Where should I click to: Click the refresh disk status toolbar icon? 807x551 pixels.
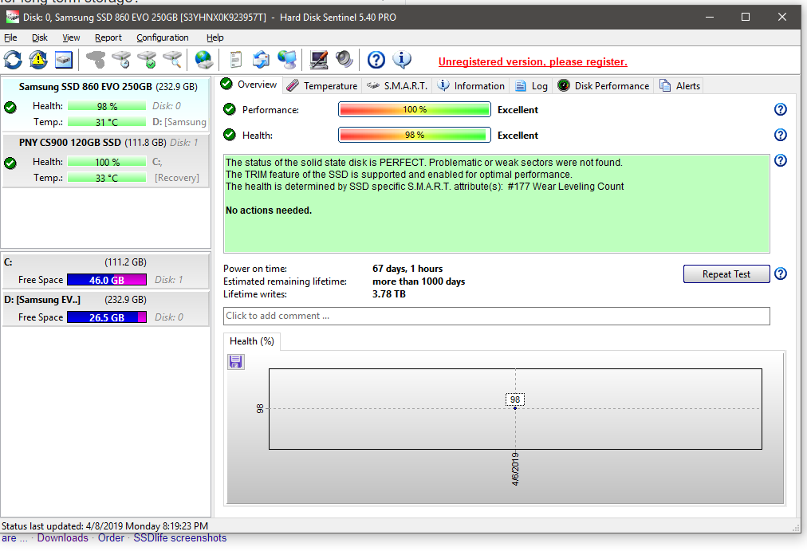[13, 60]
